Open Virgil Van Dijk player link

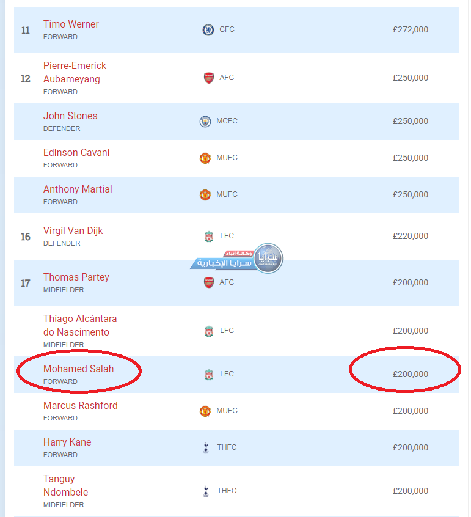point(73,231)
